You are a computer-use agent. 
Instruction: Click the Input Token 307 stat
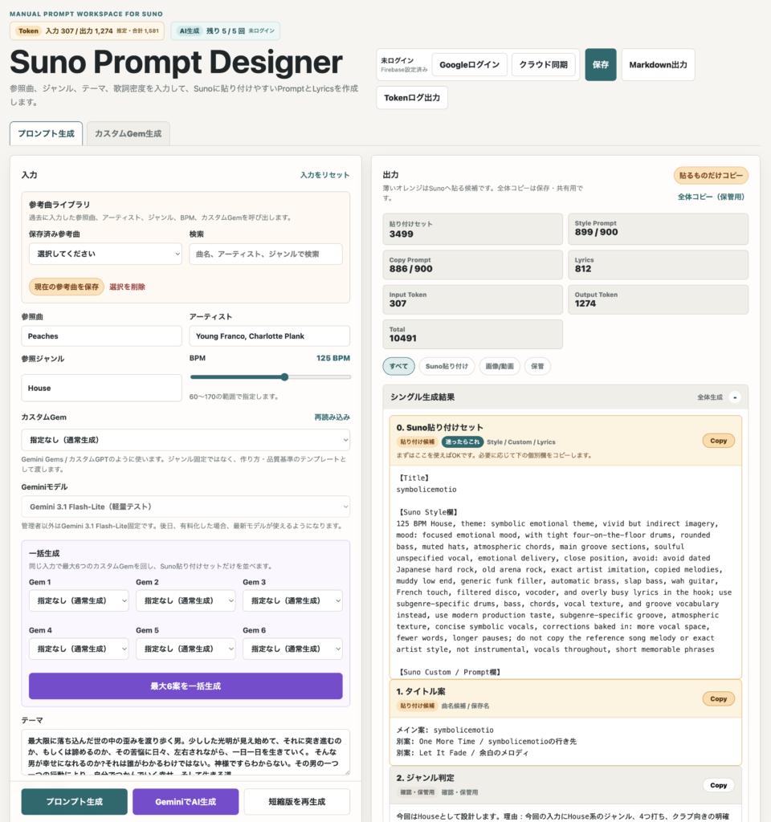(x=472, y=299)
